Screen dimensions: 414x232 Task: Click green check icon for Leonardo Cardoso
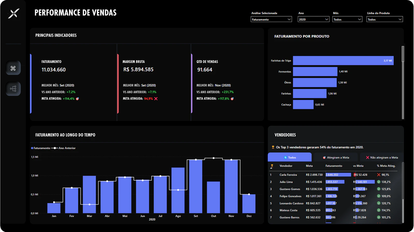pyautogui.click(x=379, y=203)
